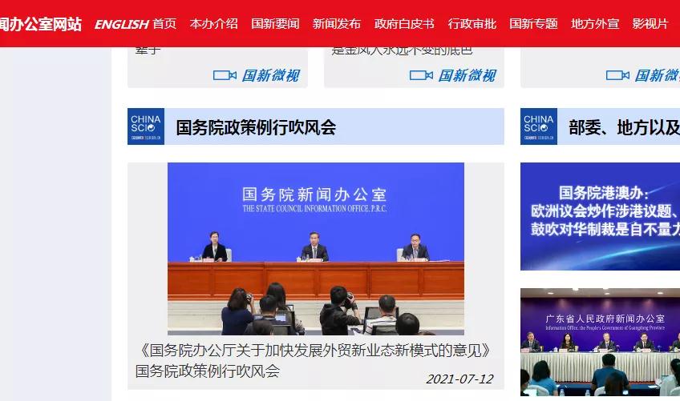Open 国务院港澳办 banner image
The height and width of the screenshot is (401, 680).
click(600, 217)
